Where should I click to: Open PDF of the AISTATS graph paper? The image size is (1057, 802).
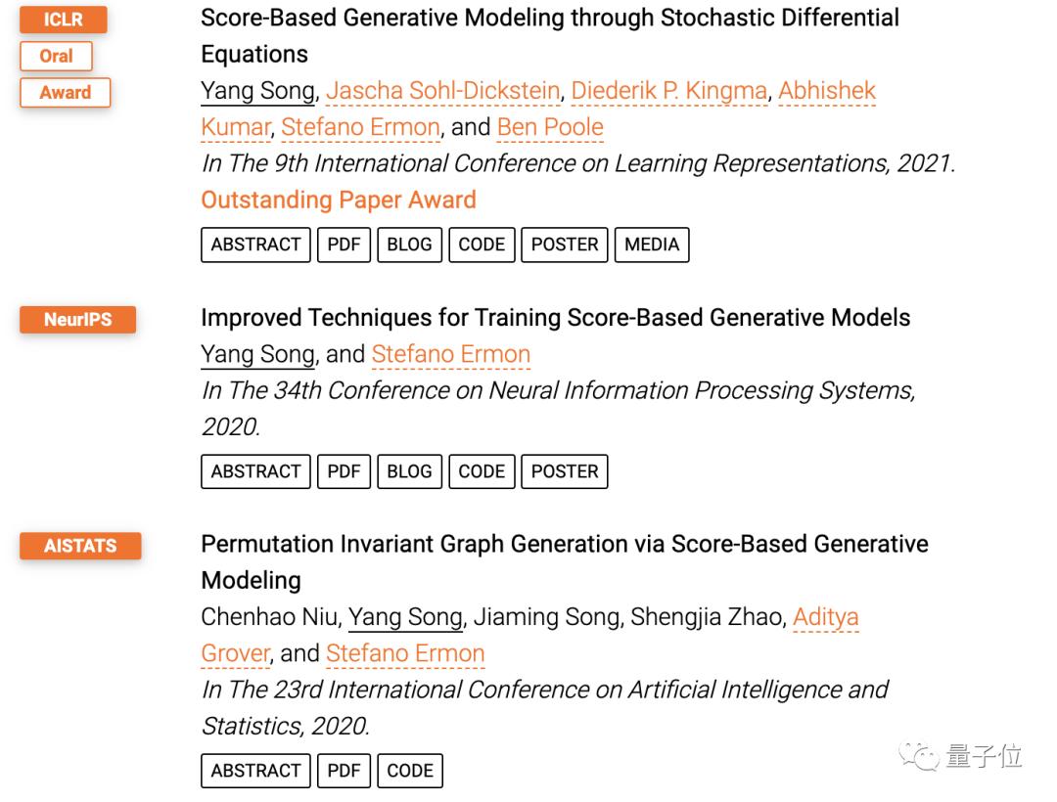tap(344, 771)
